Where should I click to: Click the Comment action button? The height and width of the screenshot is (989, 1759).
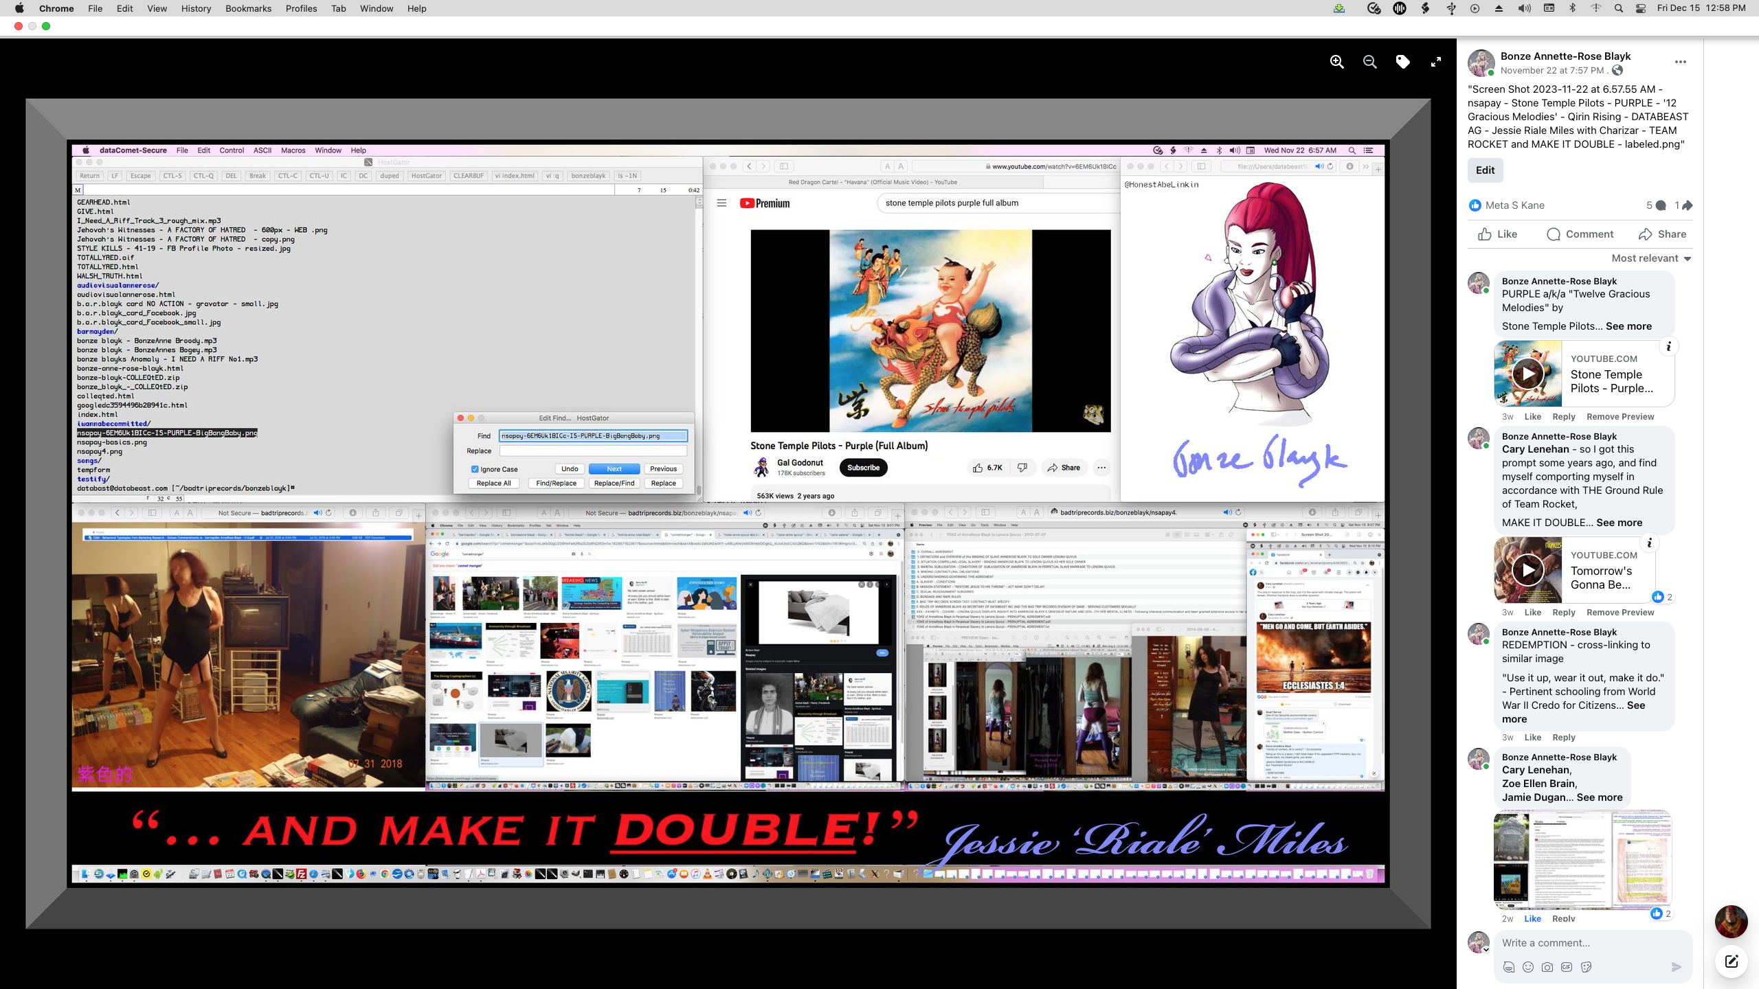(1580, 234)
